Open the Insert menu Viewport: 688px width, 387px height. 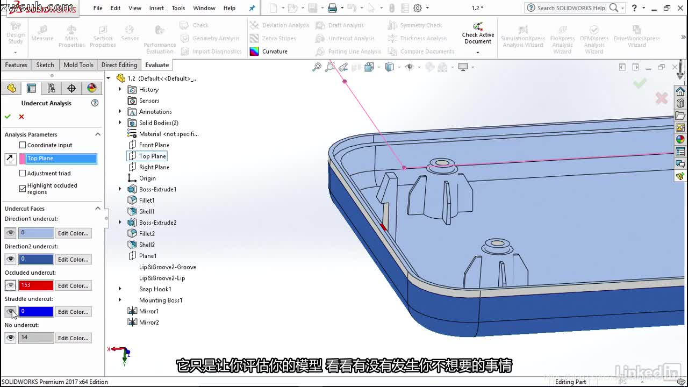coord(156,8)
